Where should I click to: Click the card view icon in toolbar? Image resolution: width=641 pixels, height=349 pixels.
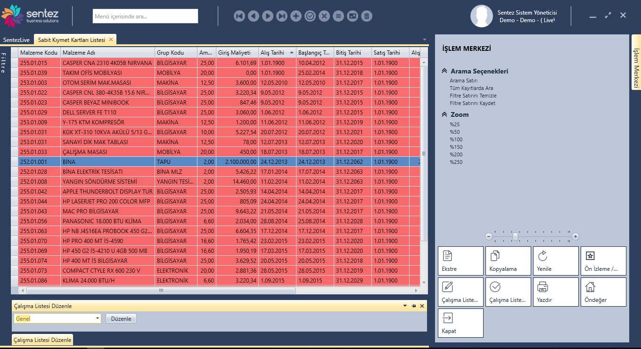tap(353, 16)
